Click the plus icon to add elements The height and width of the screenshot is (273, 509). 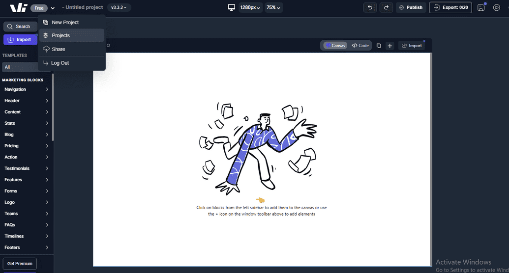tap(390, 46)
